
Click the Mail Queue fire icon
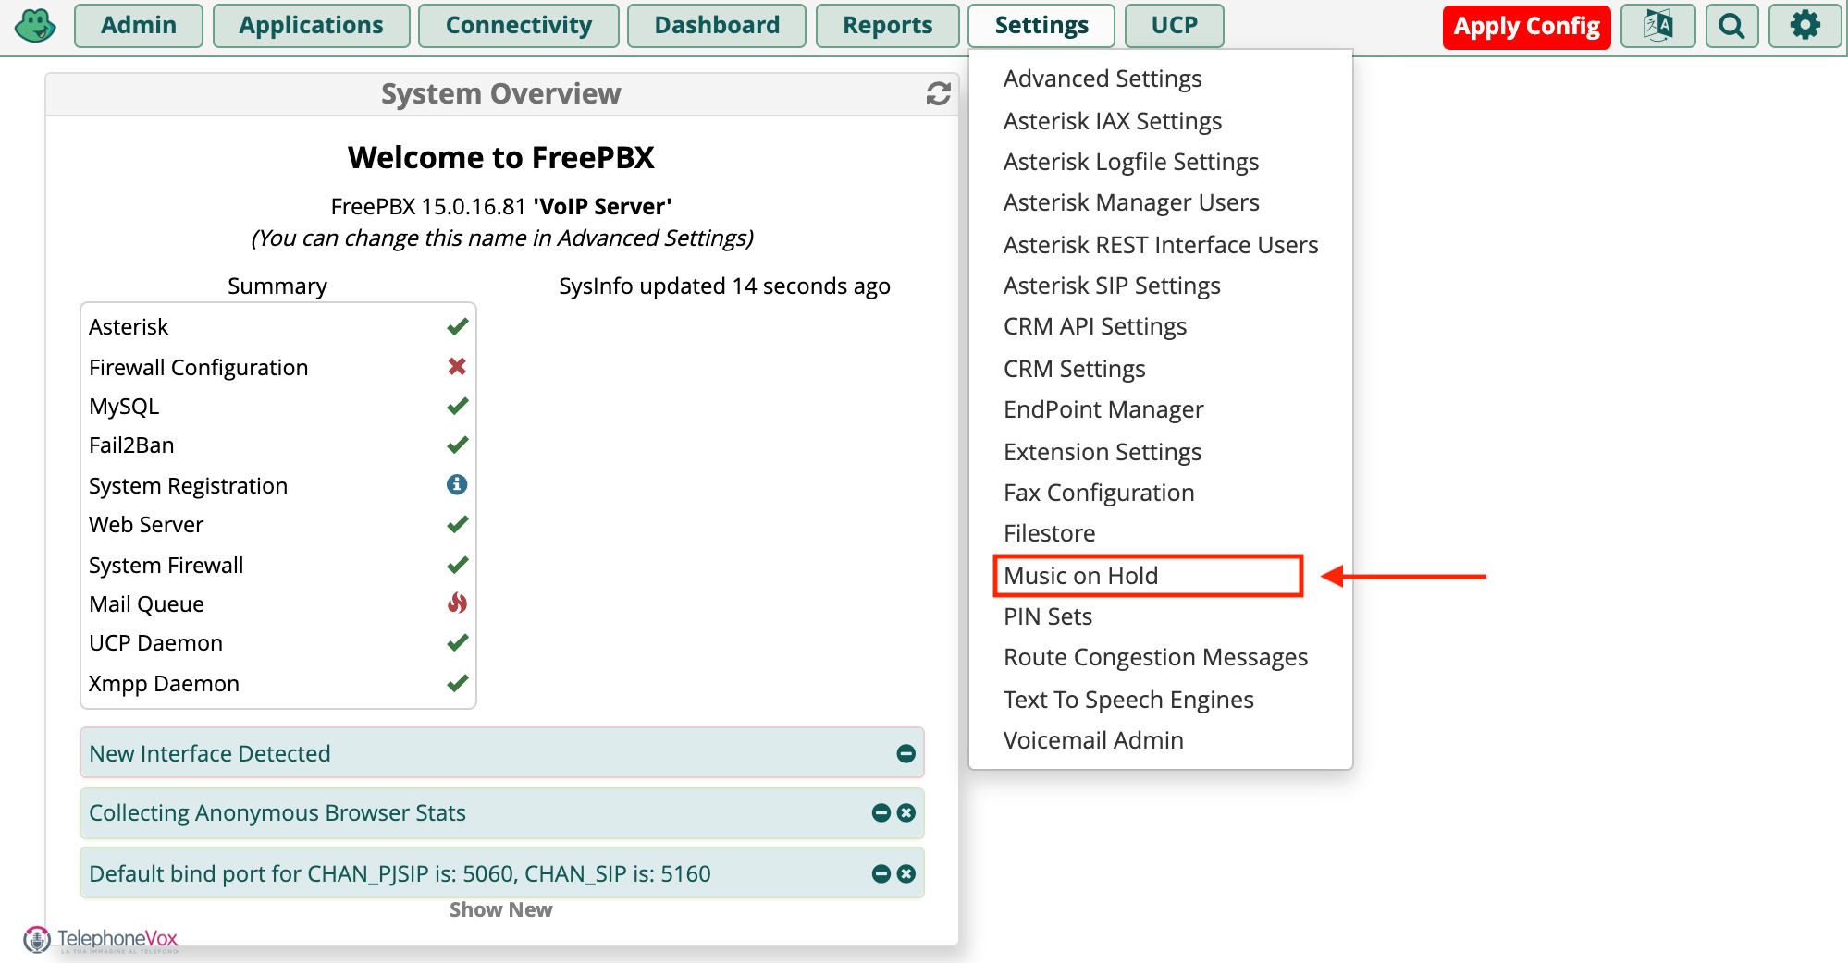pyautogui.click(x=457, y=603)
